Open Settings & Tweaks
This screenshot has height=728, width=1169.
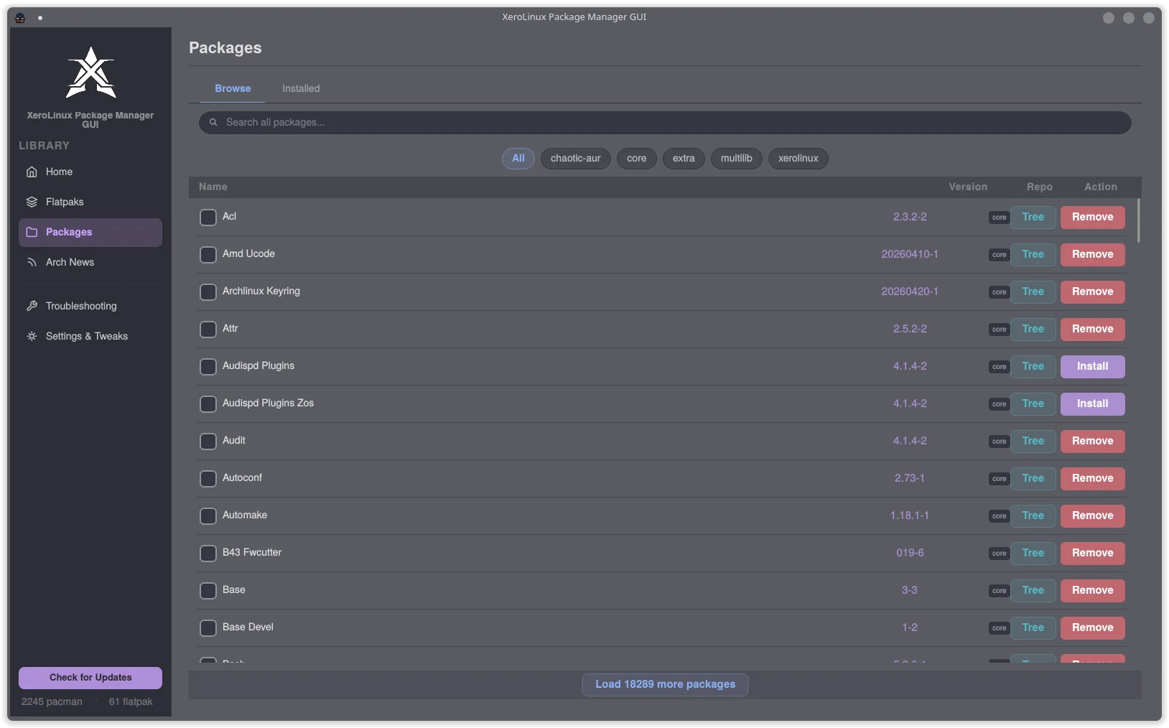(90, 336)
